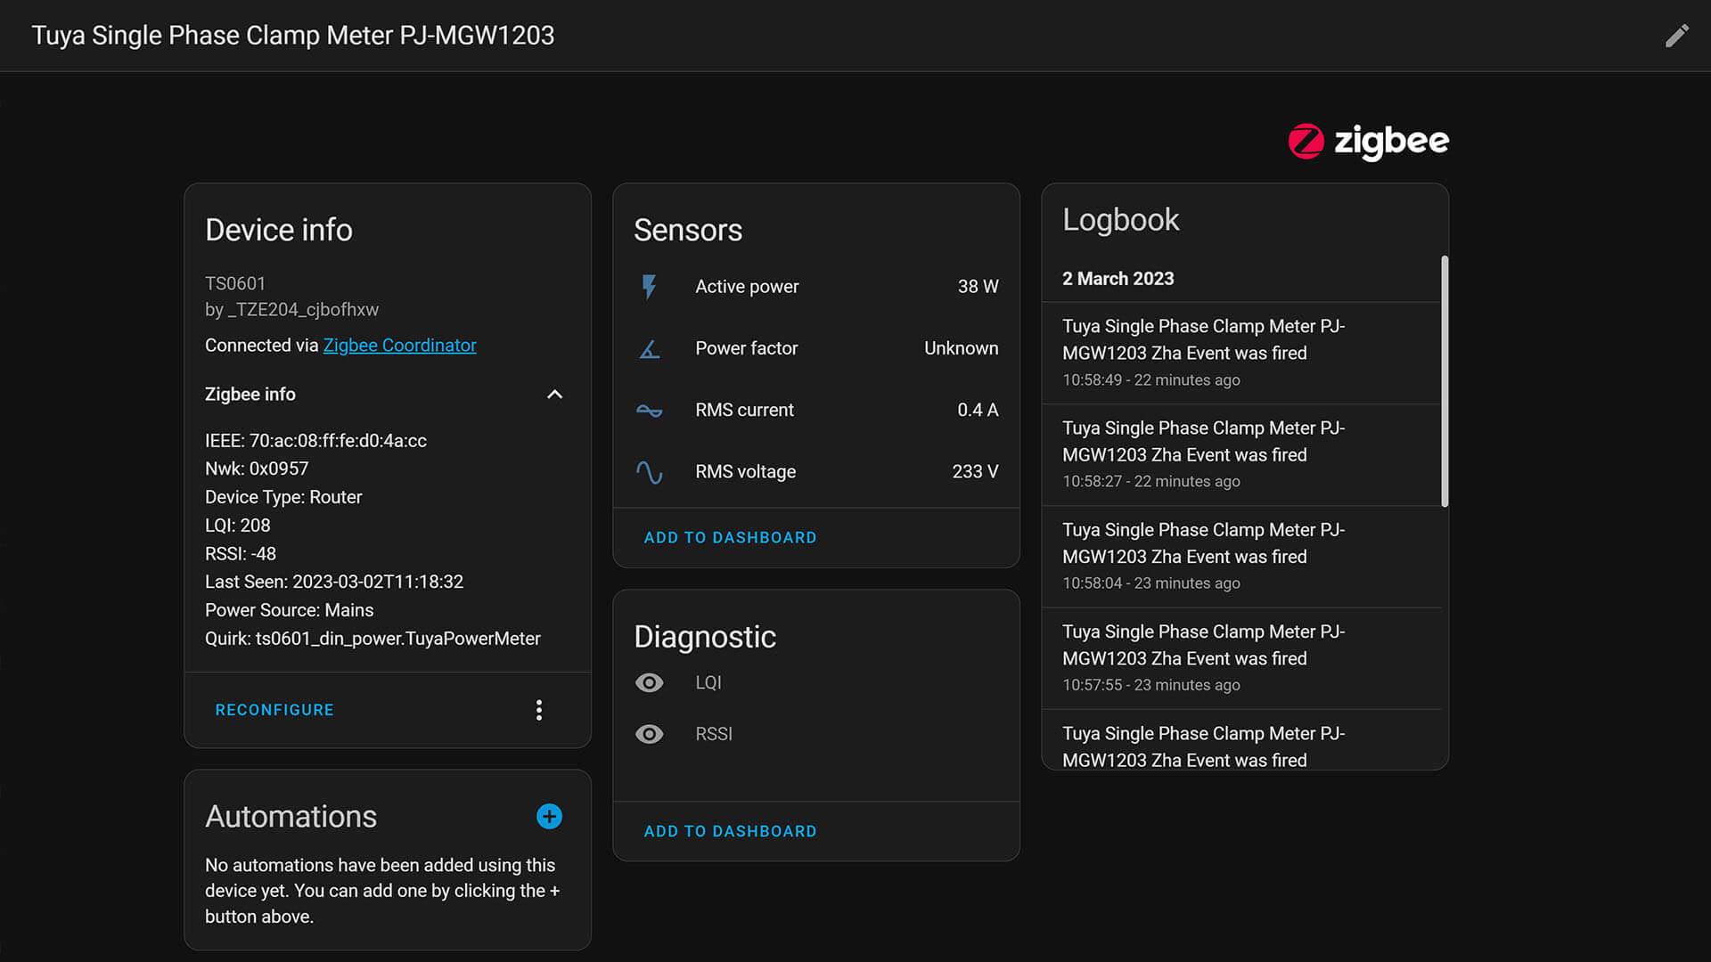This screenshot has width=1711, height=962.
Task: Click the by _TZE204_cjbofhxw manufacturer text
Action: (x=291, y=310)
